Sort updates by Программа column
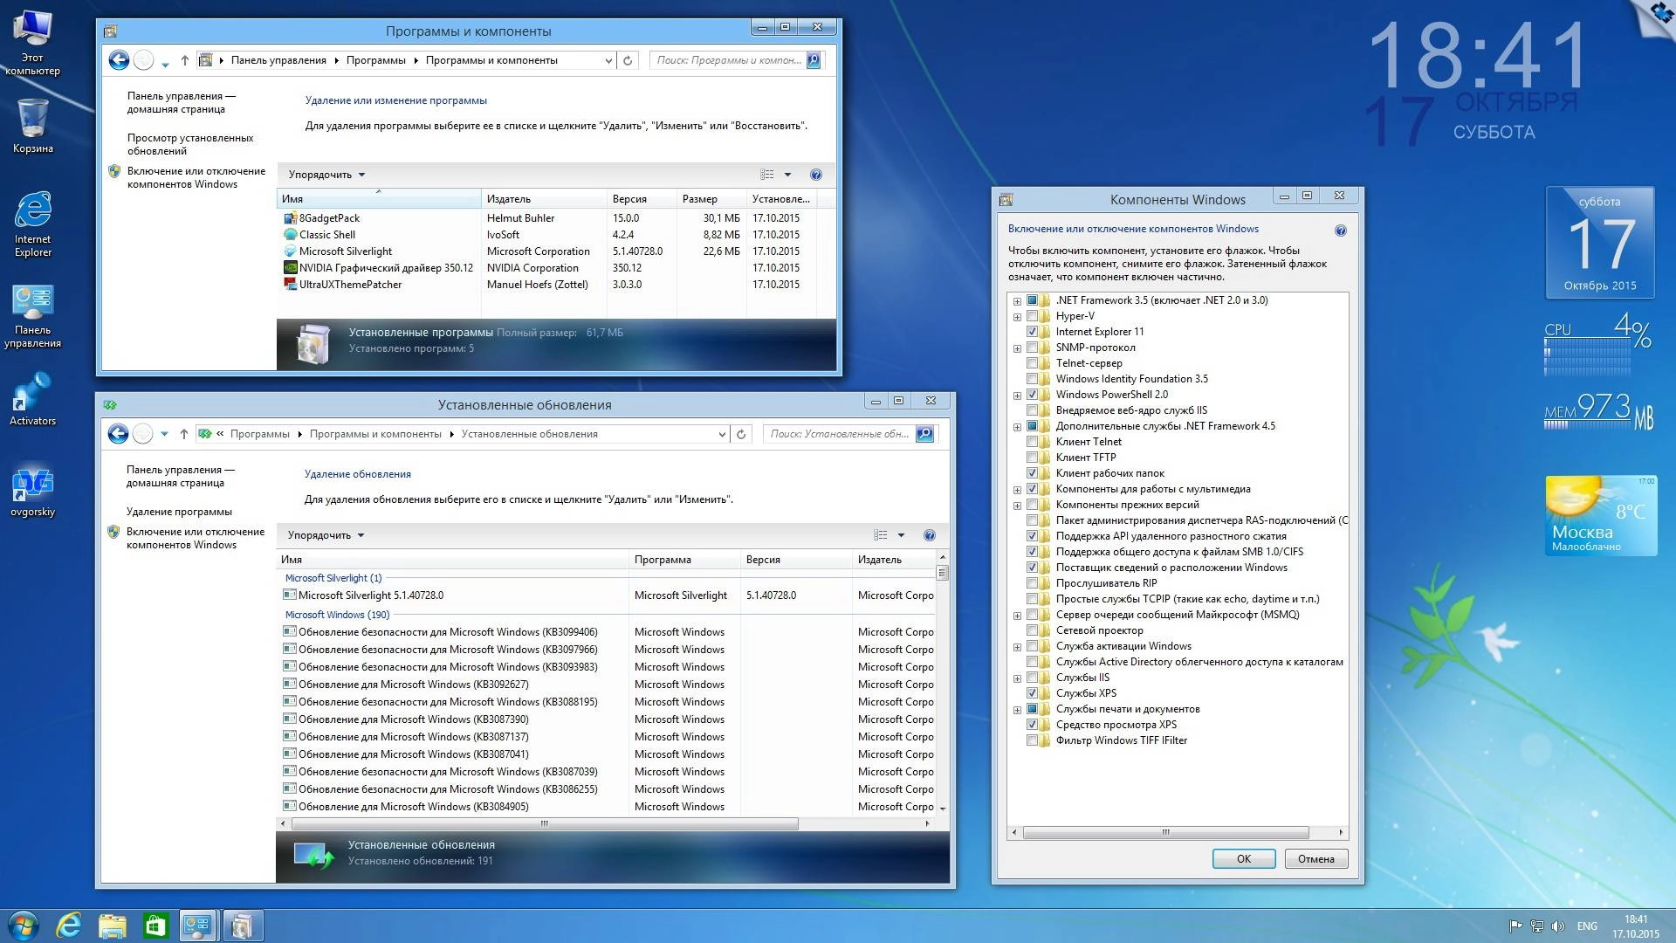1676x943 pixels. [684, 560]
